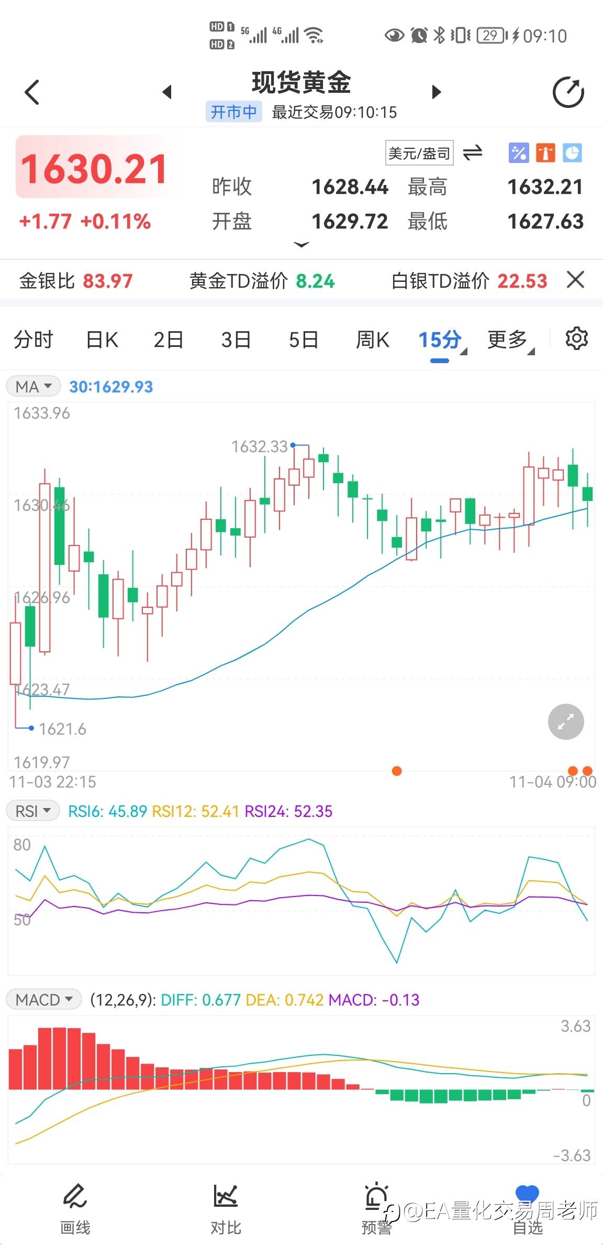Swap price unit with the exchange arrows

(x=473, y=152)
